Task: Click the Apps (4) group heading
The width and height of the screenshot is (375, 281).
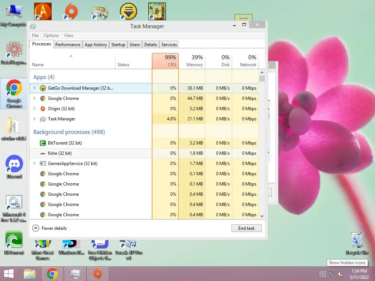Action: [x=44, y=77]
